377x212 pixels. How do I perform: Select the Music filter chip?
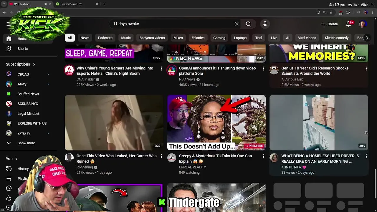[126, 38]
